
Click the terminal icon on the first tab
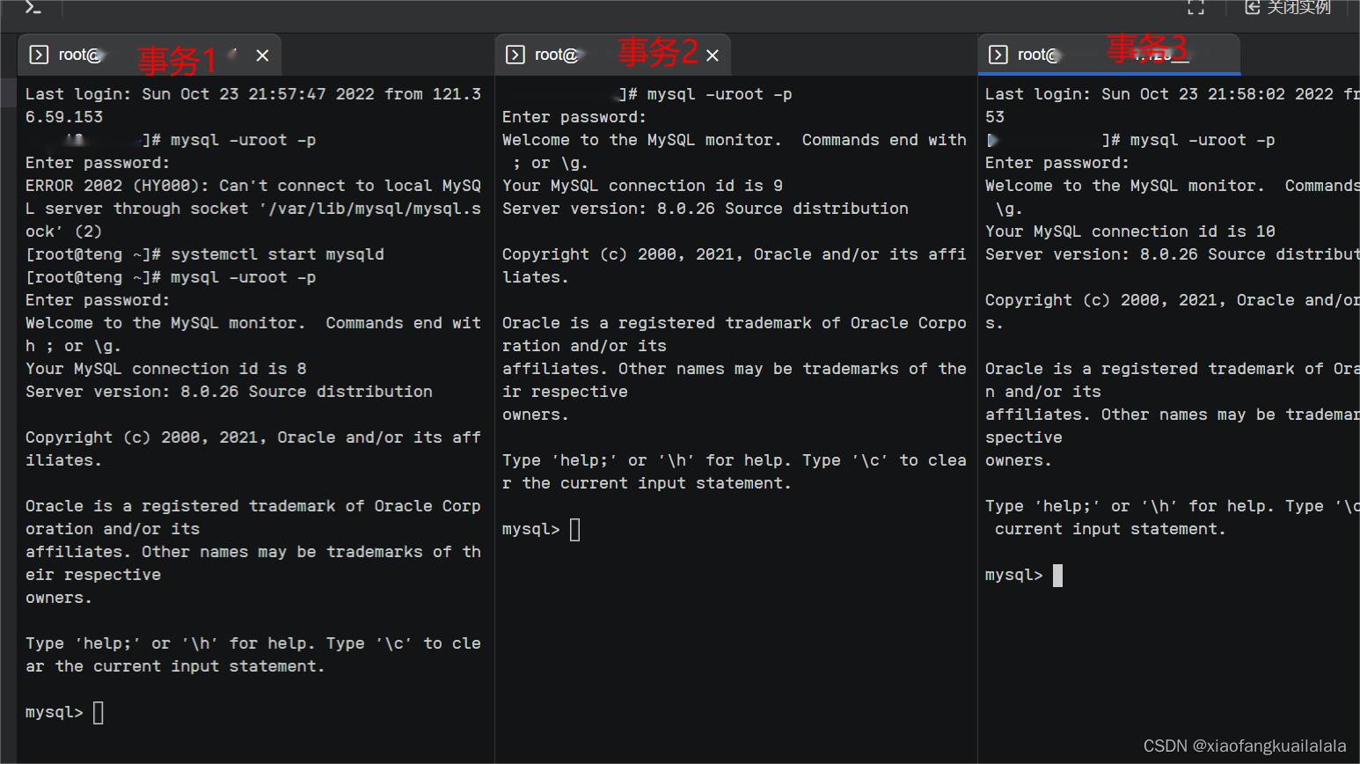click(39, 55)
